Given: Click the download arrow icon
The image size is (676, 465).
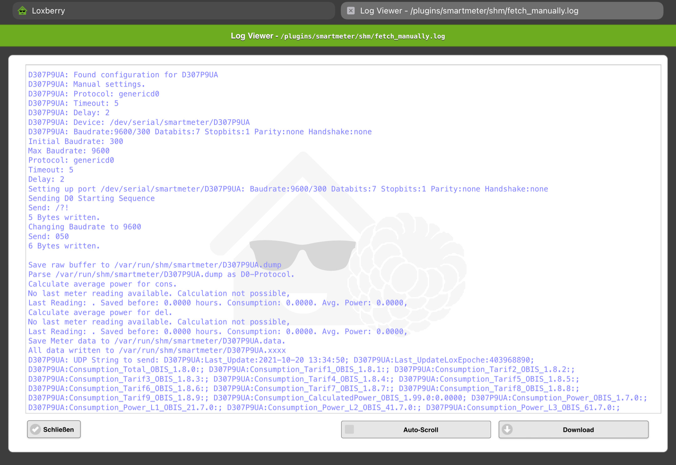Looking at the screenshot, I should click(x=507, y=429).
